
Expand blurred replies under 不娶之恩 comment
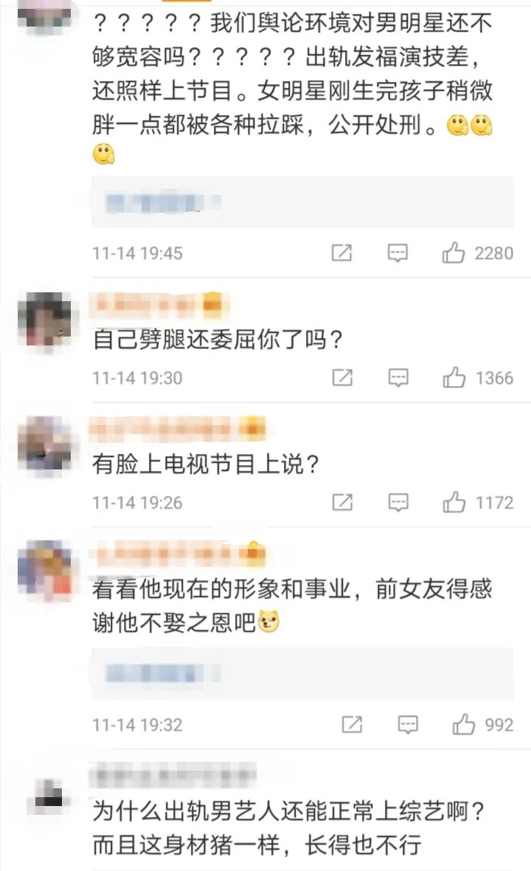point(302,673)
